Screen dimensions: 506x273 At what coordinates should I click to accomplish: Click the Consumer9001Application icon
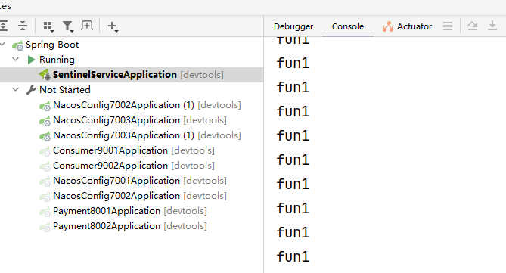click(x=45, y=151)
